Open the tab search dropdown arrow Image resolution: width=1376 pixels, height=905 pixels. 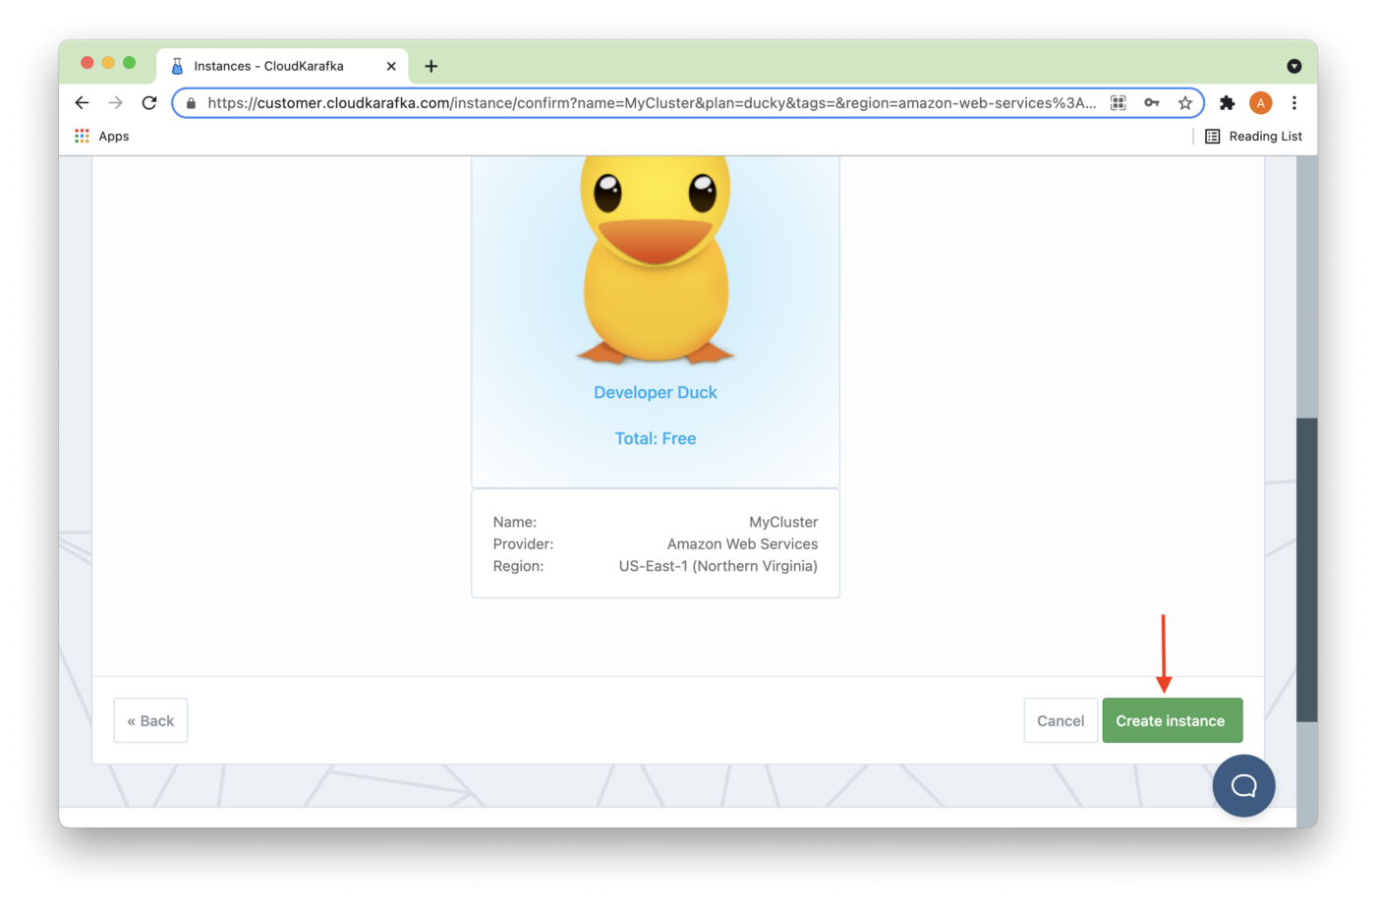point(1293,66)
